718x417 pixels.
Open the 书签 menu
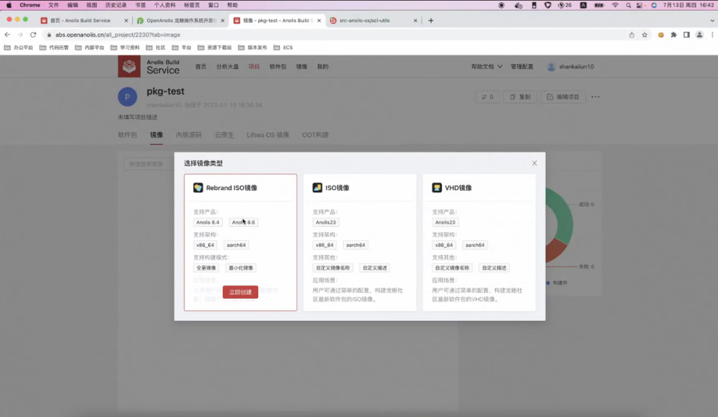140,5
